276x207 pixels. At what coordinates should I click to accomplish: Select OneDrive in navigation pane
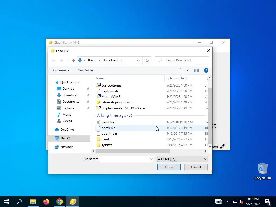click(67, 130)
